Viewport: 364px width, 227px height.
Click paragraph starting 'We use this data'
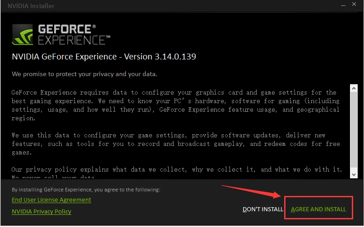175,144
